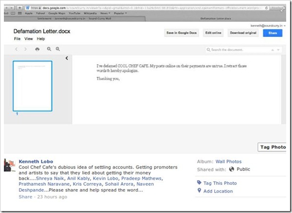
Task: Go to previous page arrow
Action: (x=17, y=49)
